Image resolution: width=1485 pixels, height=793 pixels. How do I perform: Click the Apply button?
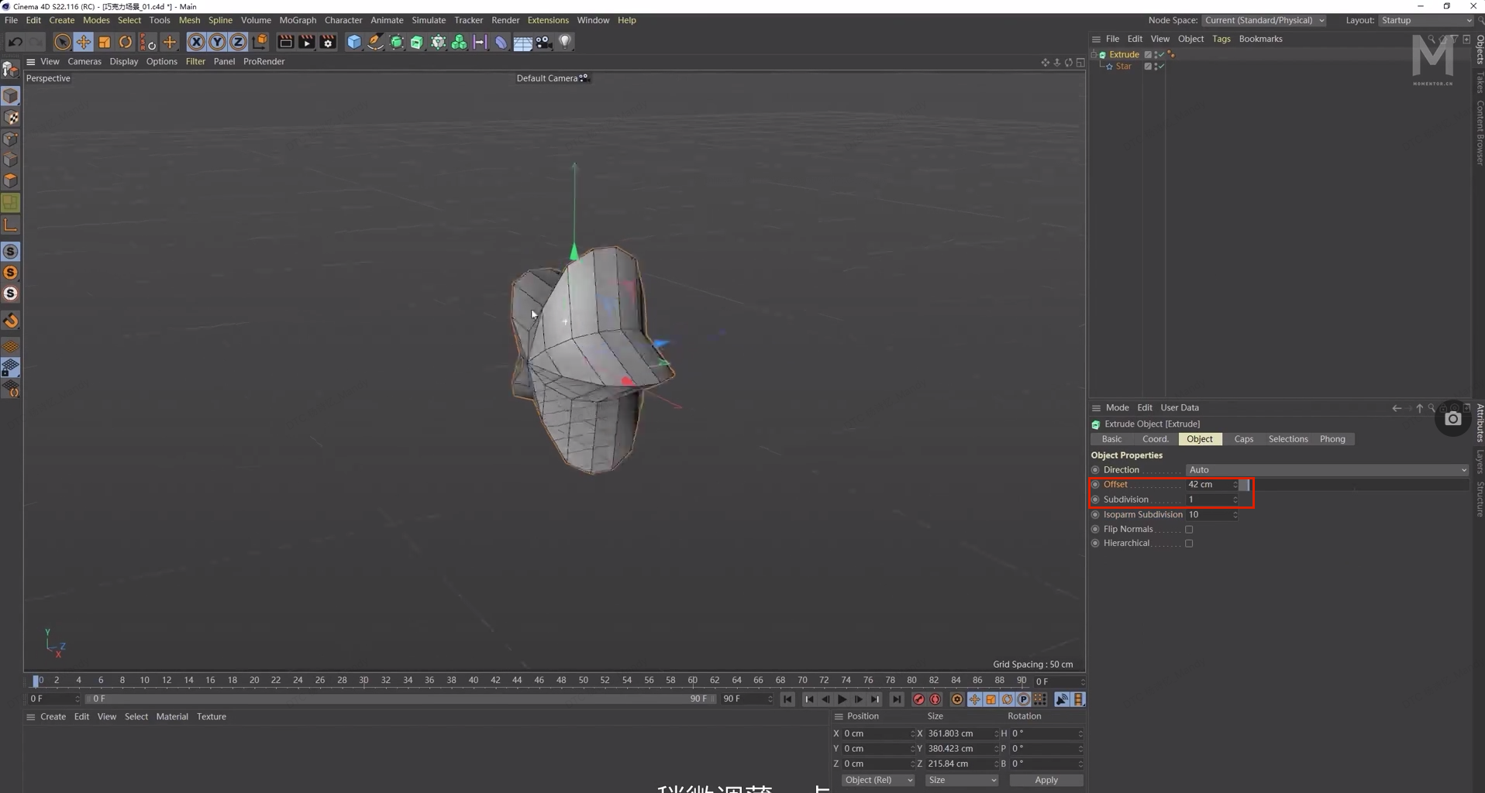click(x=1046, y=780)
